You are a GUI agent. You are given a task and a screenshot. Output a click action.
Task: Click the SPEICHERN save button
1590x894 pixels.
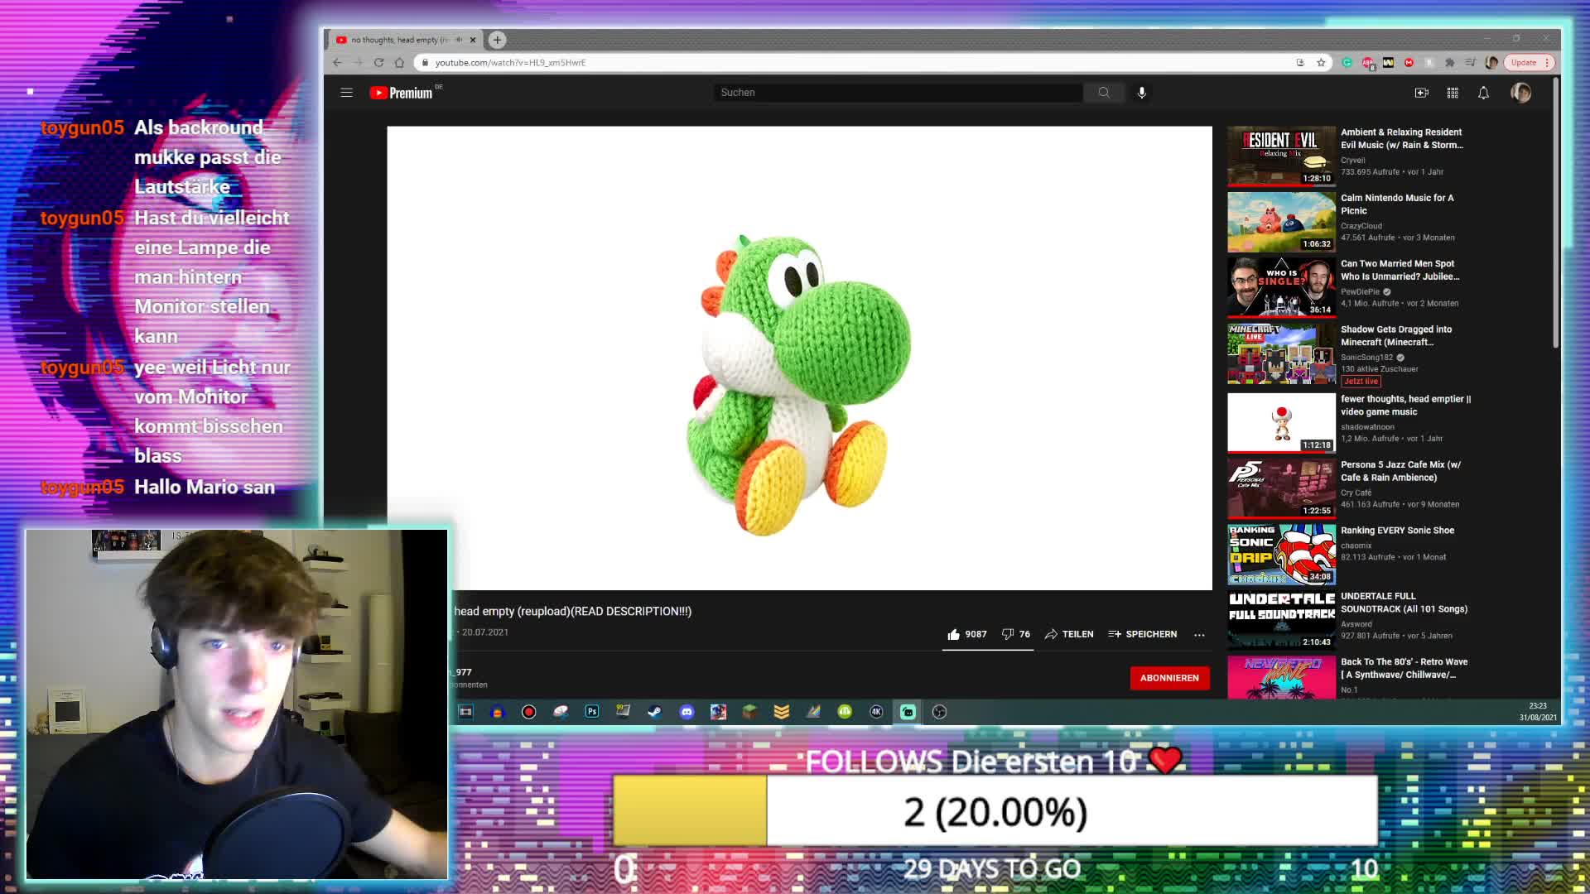click(x=1142, y=634)
